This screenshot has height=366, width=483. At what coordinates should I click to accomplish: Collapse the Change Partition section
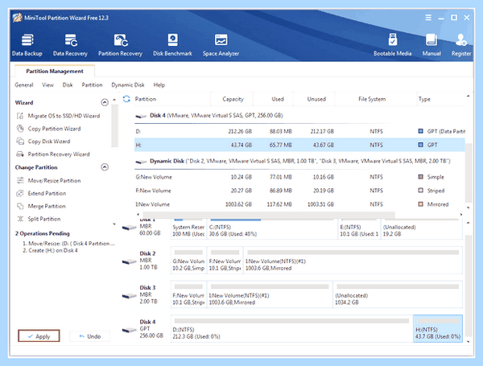(x=105, y=167)
